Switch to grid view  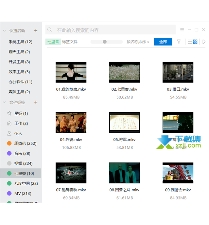click(195, 42)
